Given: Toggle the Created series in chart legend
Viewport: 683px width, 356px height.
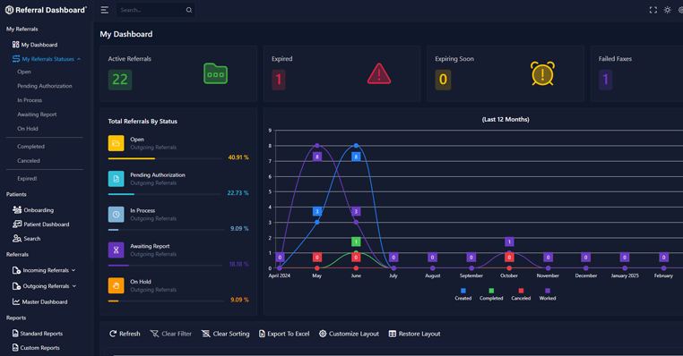Looking at the screenshot, I should (463, 294).
